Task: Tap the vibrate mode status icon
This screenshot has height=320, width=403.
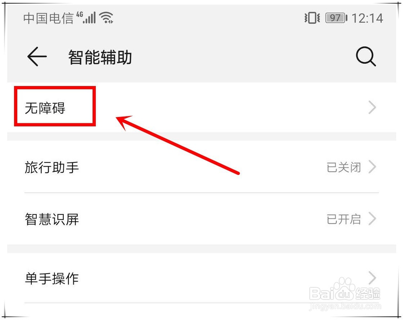Action: click(312, 18)
